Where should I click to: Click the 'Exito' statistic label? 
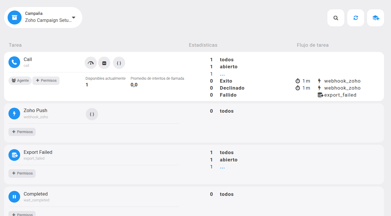pos(226,81)
